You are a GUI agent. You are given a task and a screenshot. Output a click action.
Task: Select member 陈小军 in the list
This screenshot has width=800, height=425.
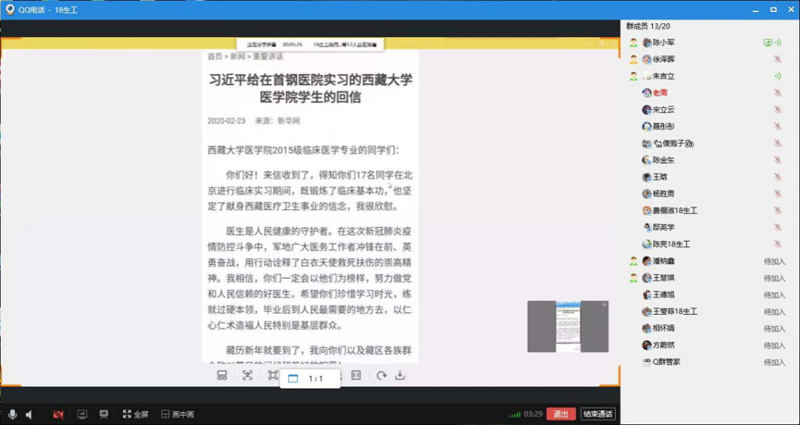[663, 43]
